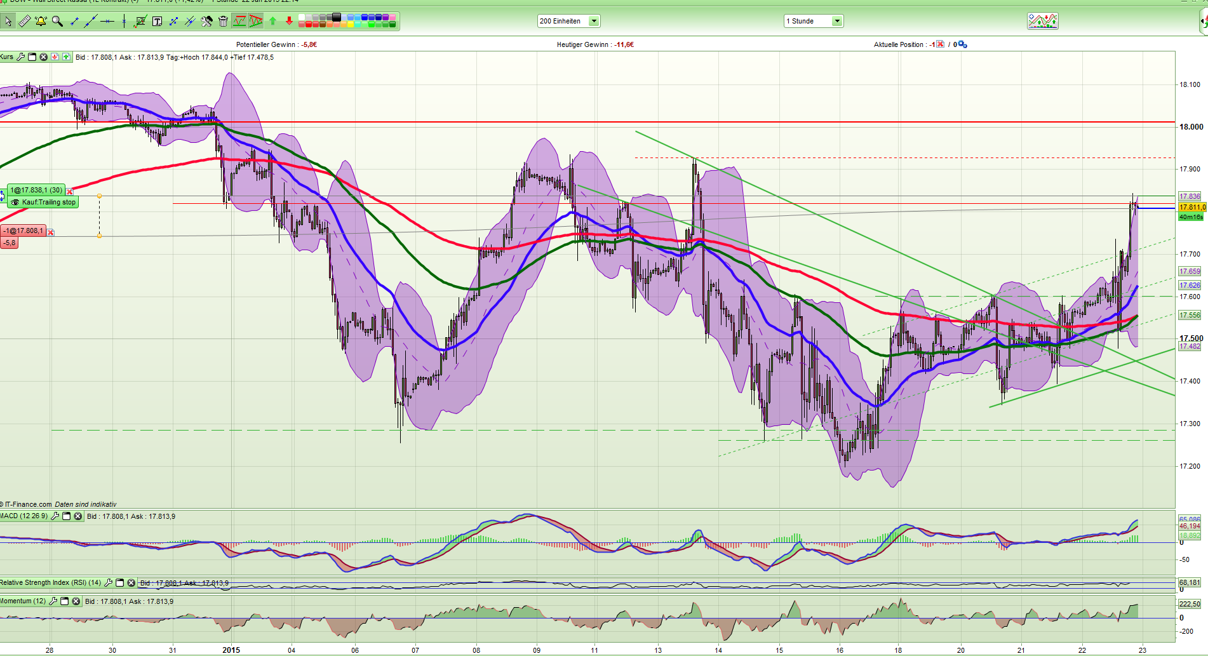
Task: Maximize the Relative Strength Index panel
Action: pos(120,583)
